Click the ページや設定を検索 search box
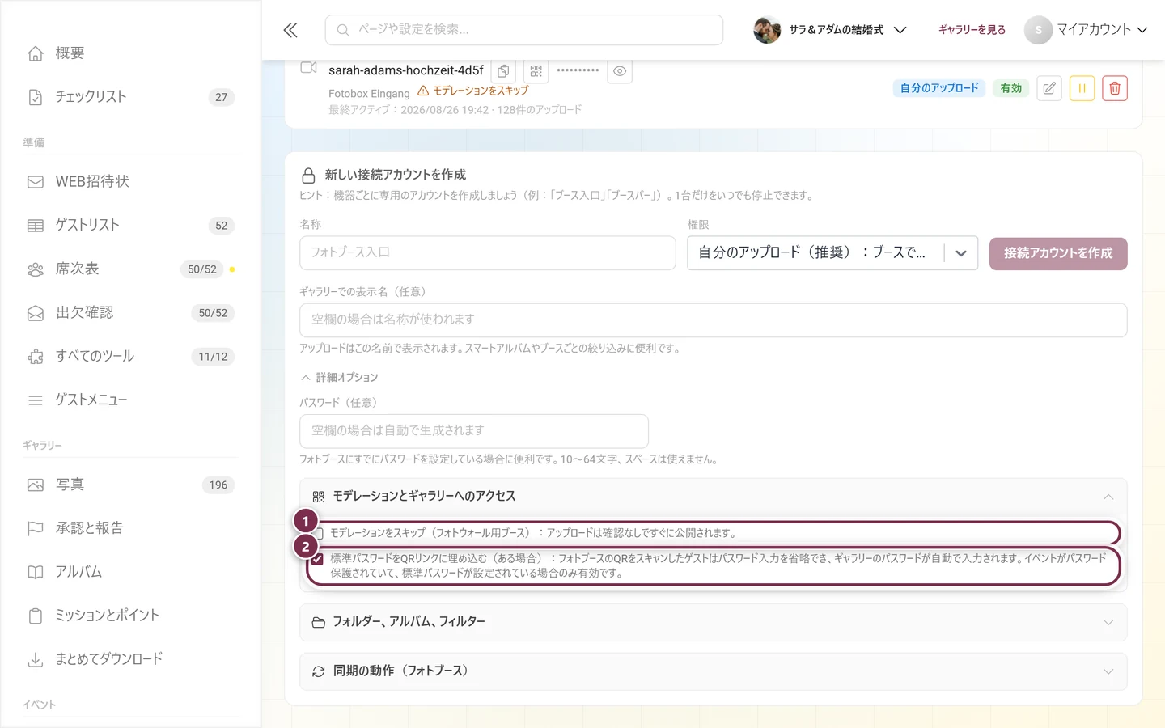The height and width of the screenshot is (728, 1165). point(524,30)
